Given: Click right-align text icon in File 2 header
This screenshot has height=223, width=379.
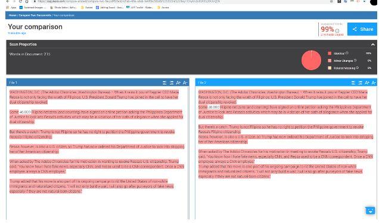Looking at the screenshot, I should [x=360, y=83].
